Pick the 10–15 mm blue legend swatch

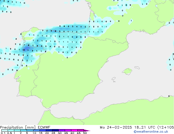pos(37,130)
